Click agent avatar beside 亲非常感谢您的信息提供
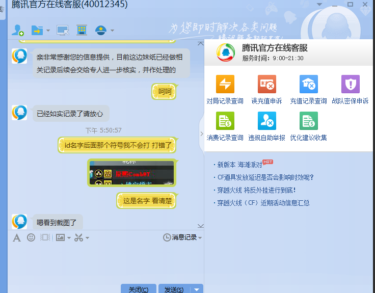This screenshot has width=375, height=293. [x=19, y=56]
